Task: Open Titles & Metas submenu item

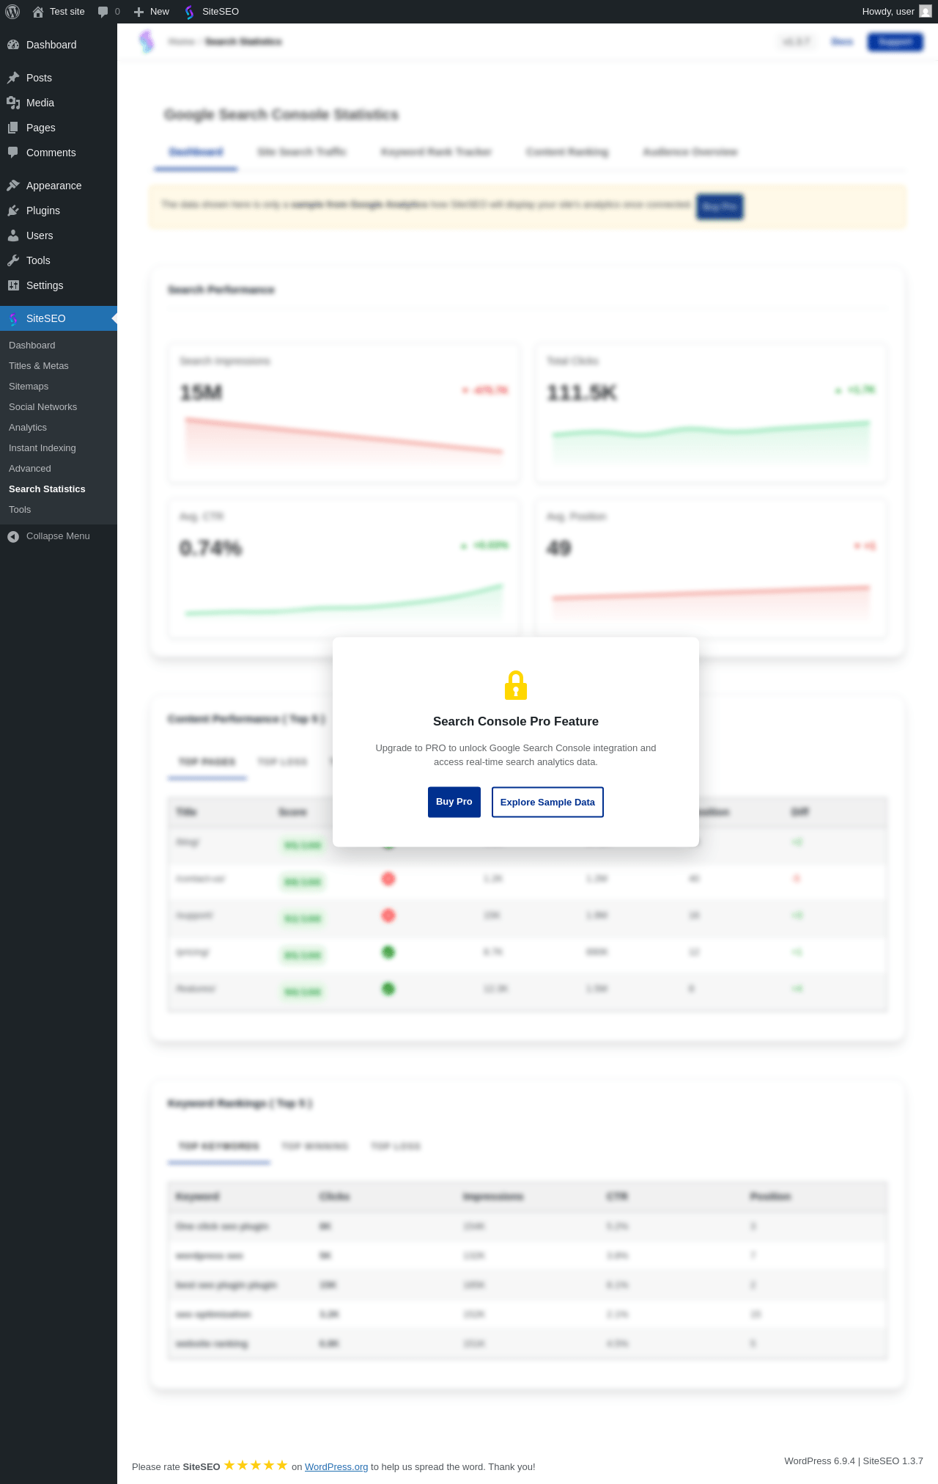Action: (39, 366)
